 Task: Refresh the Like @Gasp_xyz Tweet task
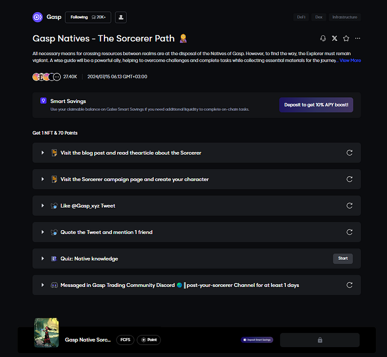pyautogui.click(x=349, y=206)
